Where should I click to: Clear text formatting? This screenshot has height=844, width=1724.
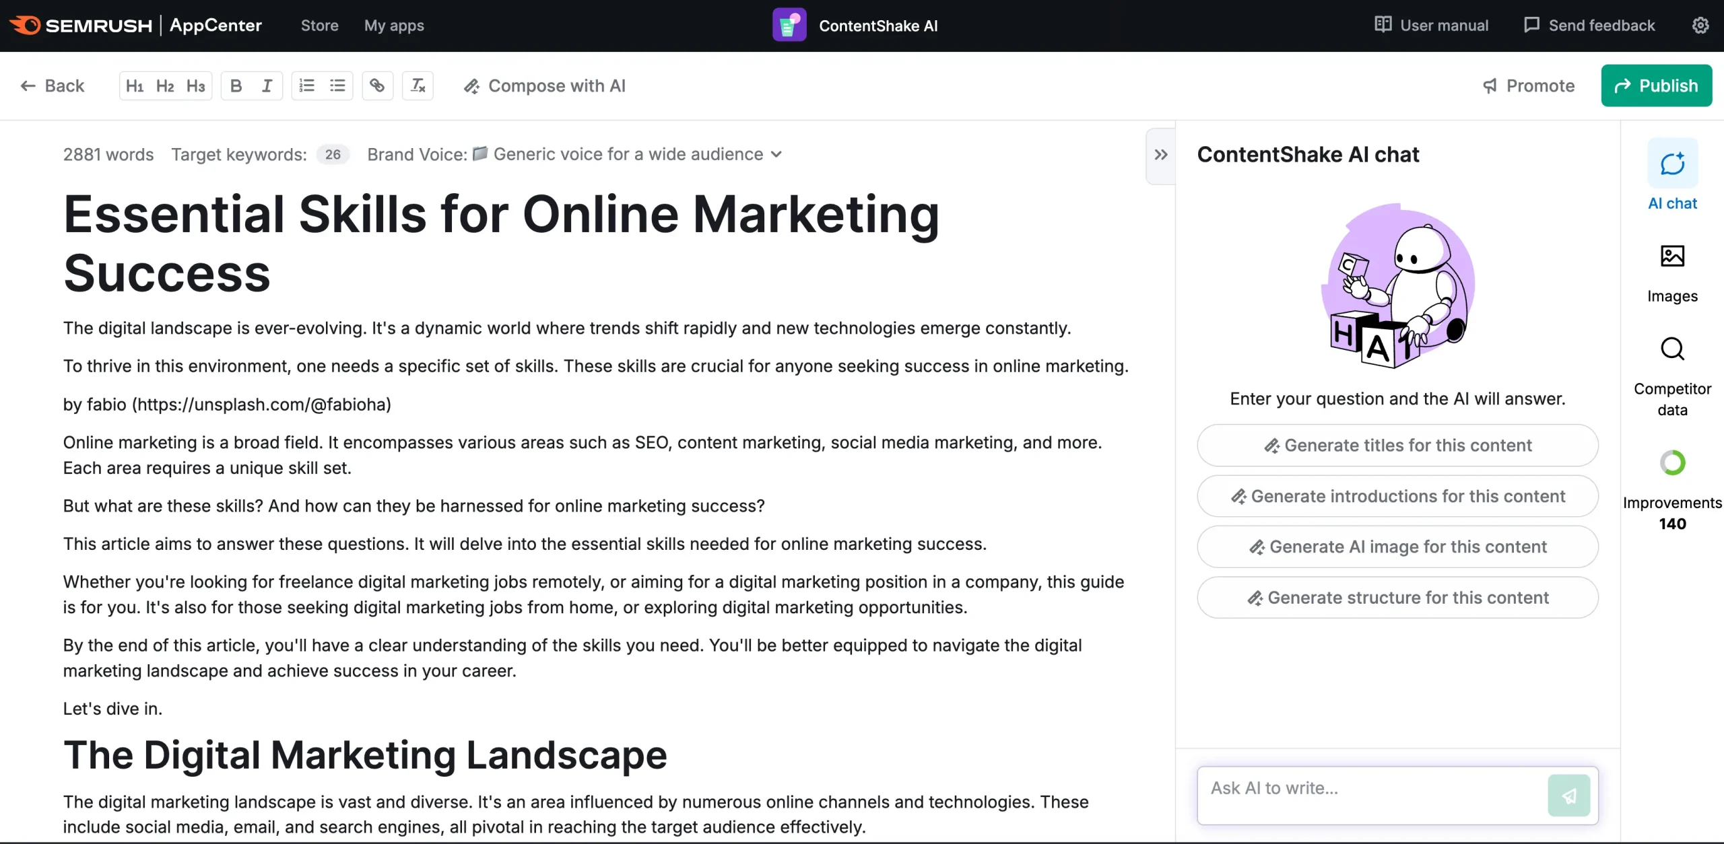point(418,86)
